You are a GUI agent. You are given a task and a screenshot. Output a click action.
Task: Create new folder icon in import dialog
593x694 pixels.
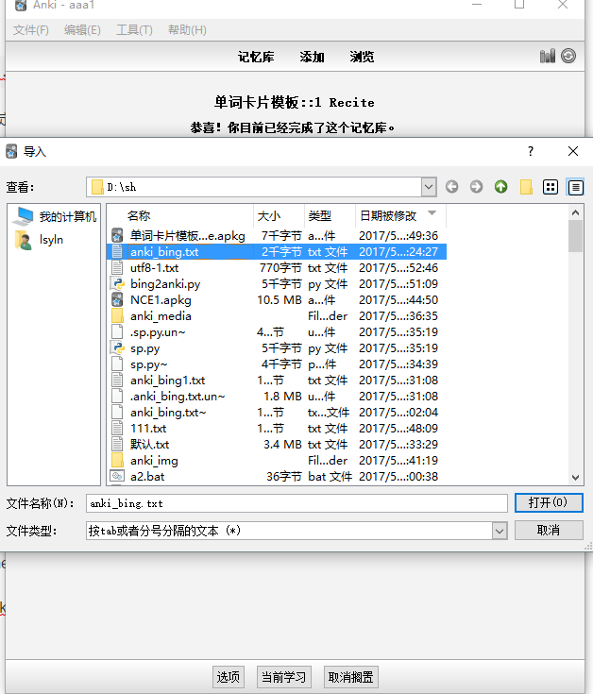click(x=526, y=187)
